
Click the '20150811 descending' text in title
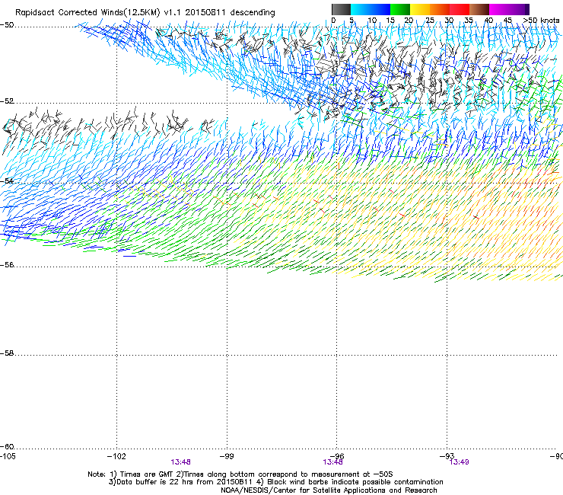tap(231, 13)
